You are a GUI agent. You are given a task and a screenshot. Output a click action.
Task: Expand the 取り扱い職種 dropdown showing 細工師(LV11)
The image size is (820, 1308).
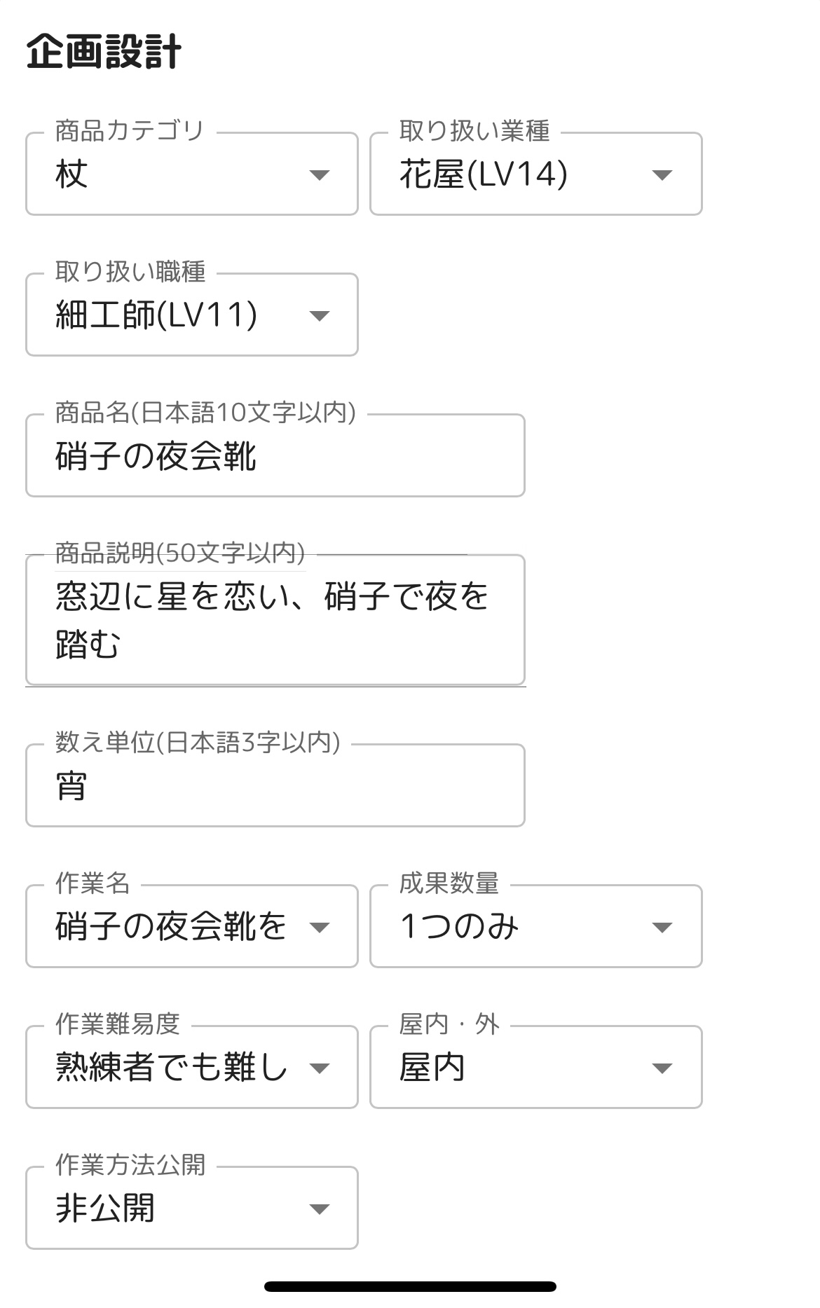pyautogui.click(x=175, y=315)
